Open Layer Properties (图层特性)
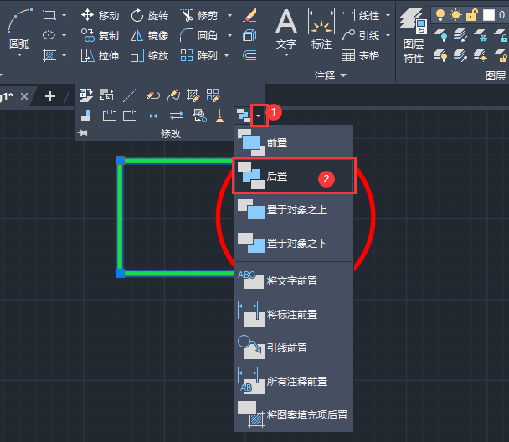This screenshot has width=509, height=442. [x=414, y=36]
